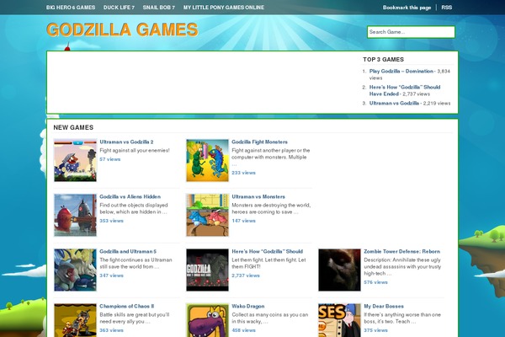Open the RSS feed link
The height and width of the screenshot is (337, 505).
[447, 8]
